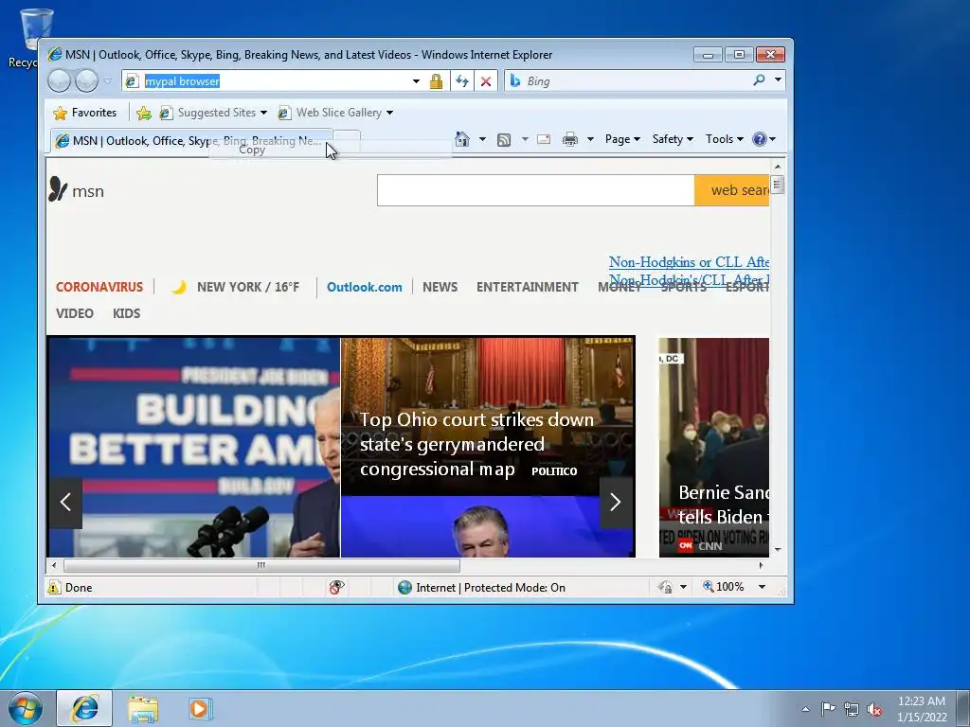
Task: Click the horizontal scrollbar thumb
Action: pos(261,565)
